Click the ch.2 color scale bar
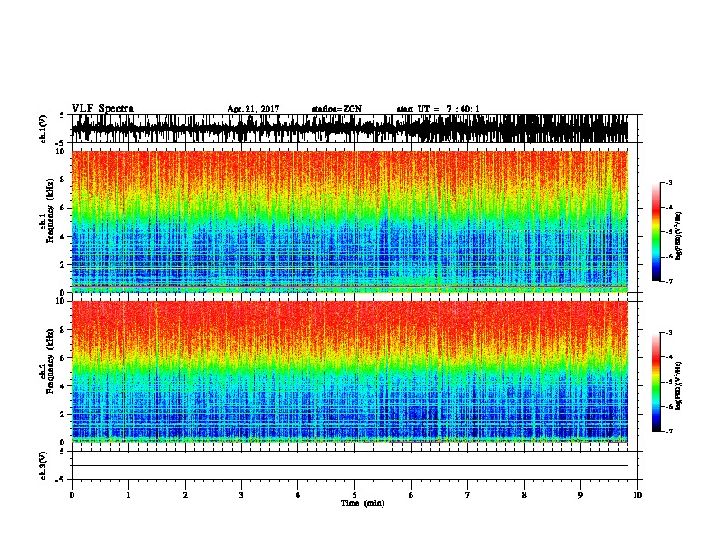Screen dimensions: 718x555 pos(655,382)
